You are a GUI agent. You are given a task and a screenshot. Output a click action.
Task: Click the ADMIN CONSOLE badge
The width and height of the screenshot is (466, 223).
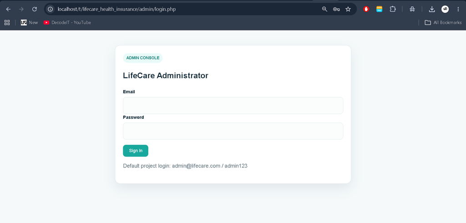142,58
